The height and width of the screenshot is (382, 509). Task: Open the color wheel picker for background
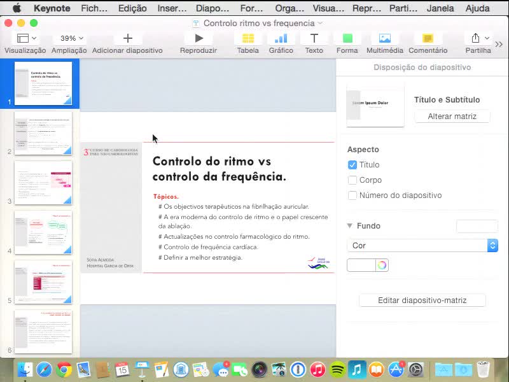382,265
